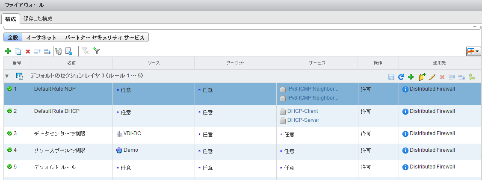Collapse the default Layer 3 section triangle
Image resolution: width=482 pixels, height=180 pixels.
coord(7,76)
